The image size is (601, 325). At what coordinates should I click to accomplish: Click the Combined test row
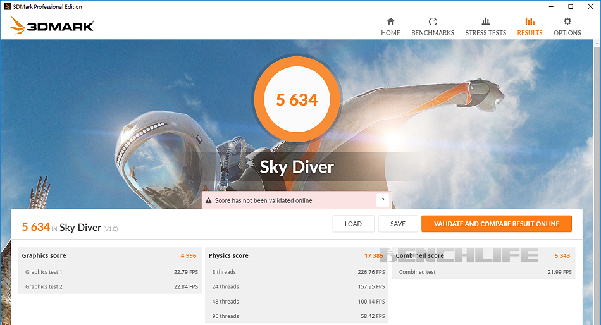pyautogui.click(x=484, y=272)
